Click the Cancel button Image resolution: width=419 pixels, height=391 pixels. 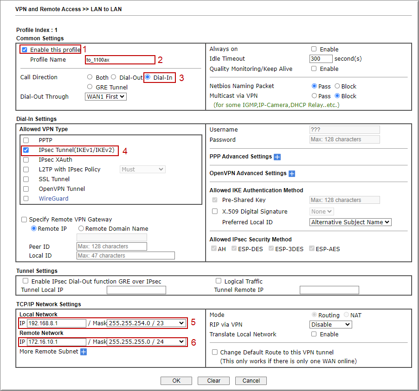[x=251, y=381]
